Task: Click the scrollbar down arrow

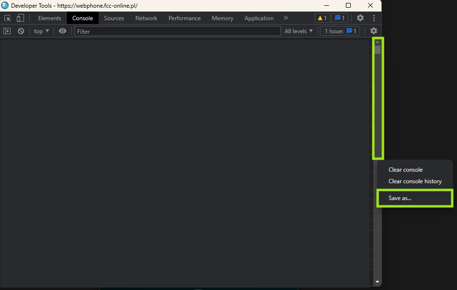Action: [378, 282]
